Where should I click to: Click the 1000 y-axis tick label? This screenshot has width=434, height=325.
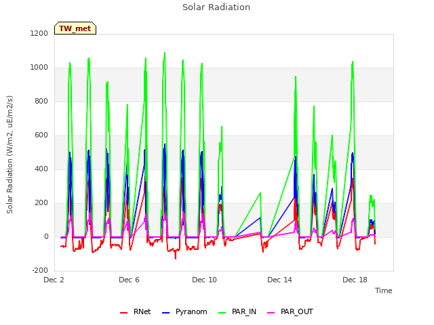click(39, 68)
